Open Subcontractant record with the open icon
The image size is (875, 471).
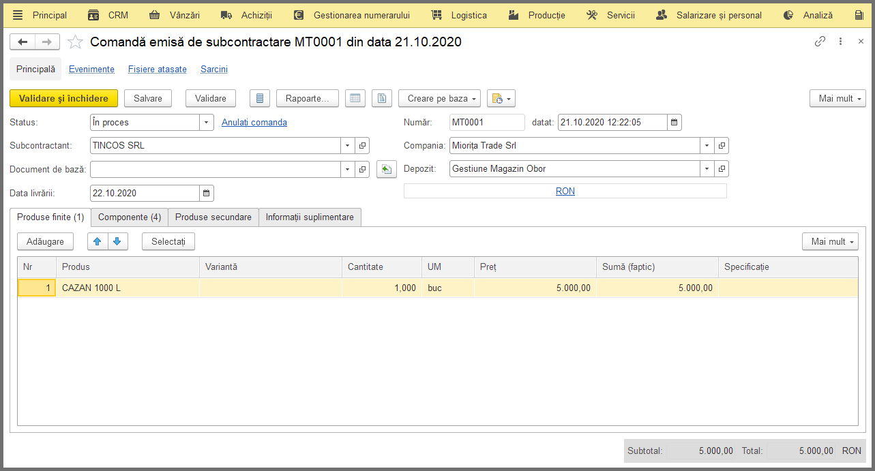363,146
